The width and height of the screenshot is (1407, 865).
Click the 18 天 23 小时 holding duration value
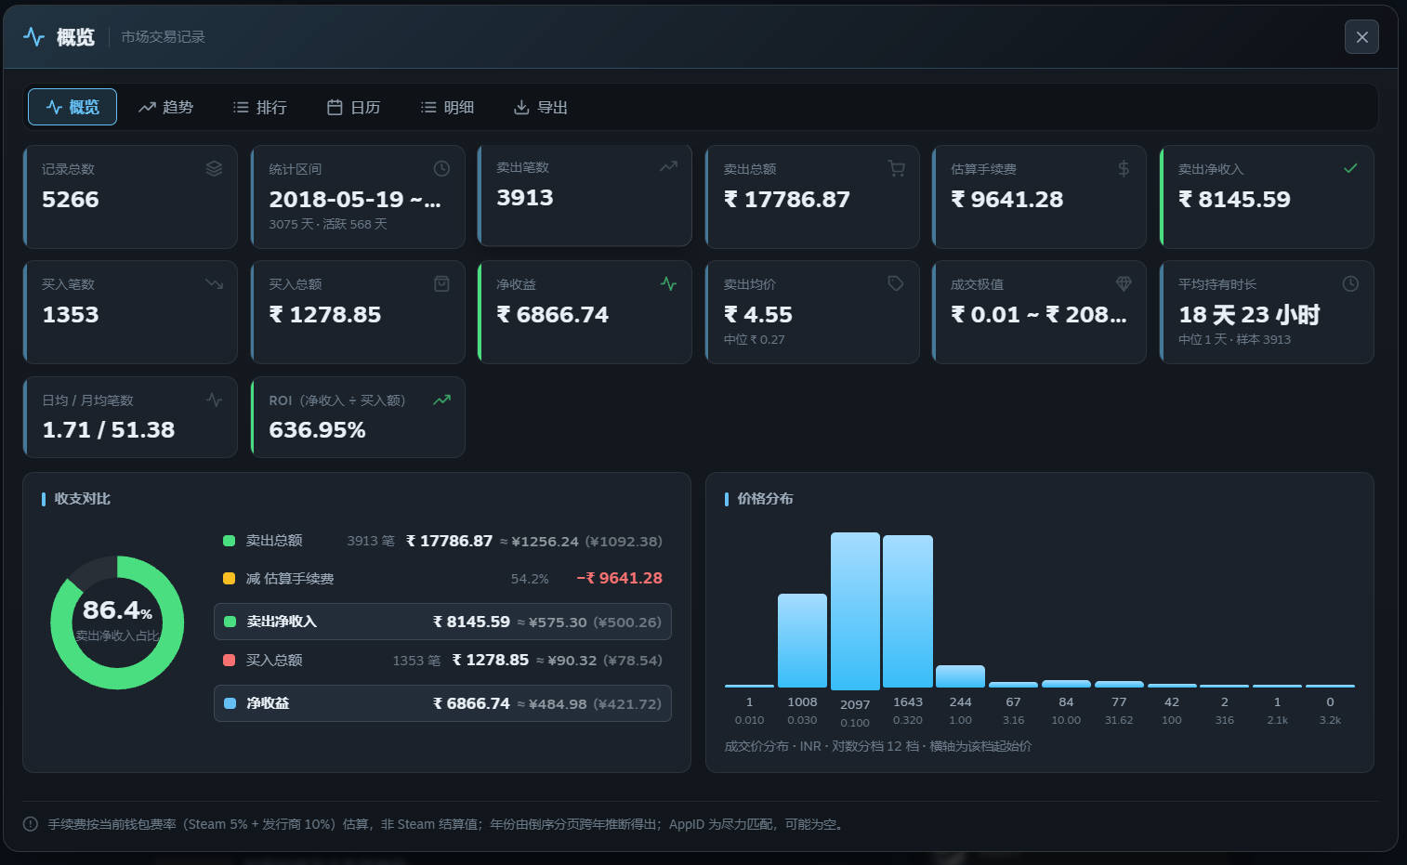1249,315
